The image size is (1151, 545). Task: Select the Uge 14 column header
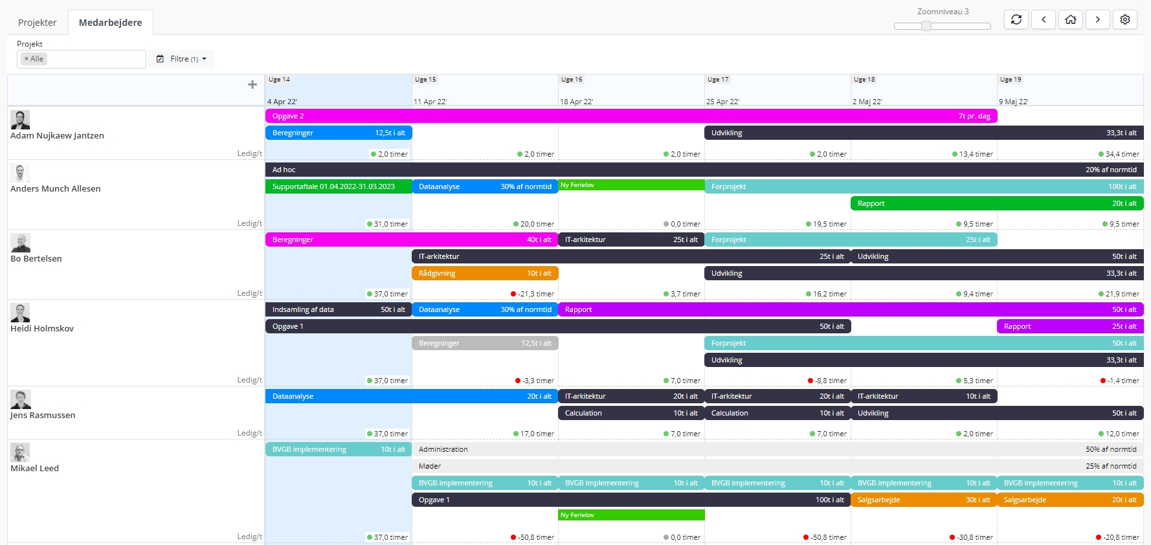(338, 90)
